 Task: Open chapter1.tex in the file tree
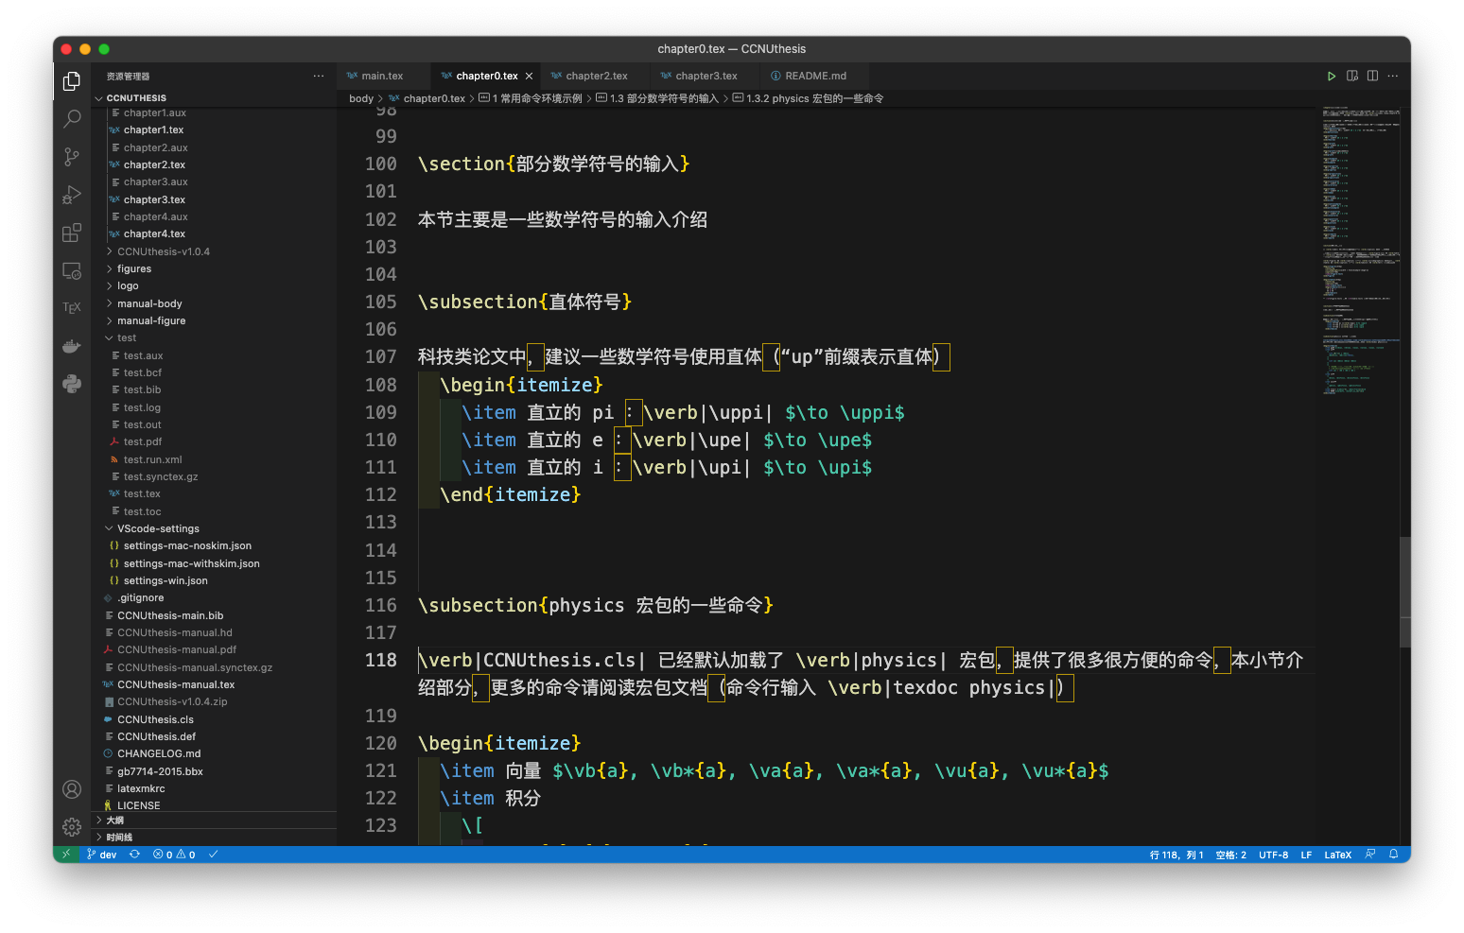pyautogui.click(x=153, y=130)
